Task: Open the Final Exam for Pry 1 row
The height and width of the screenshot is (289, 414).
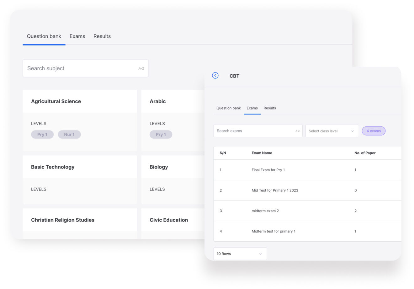Action: pos(268,170)
